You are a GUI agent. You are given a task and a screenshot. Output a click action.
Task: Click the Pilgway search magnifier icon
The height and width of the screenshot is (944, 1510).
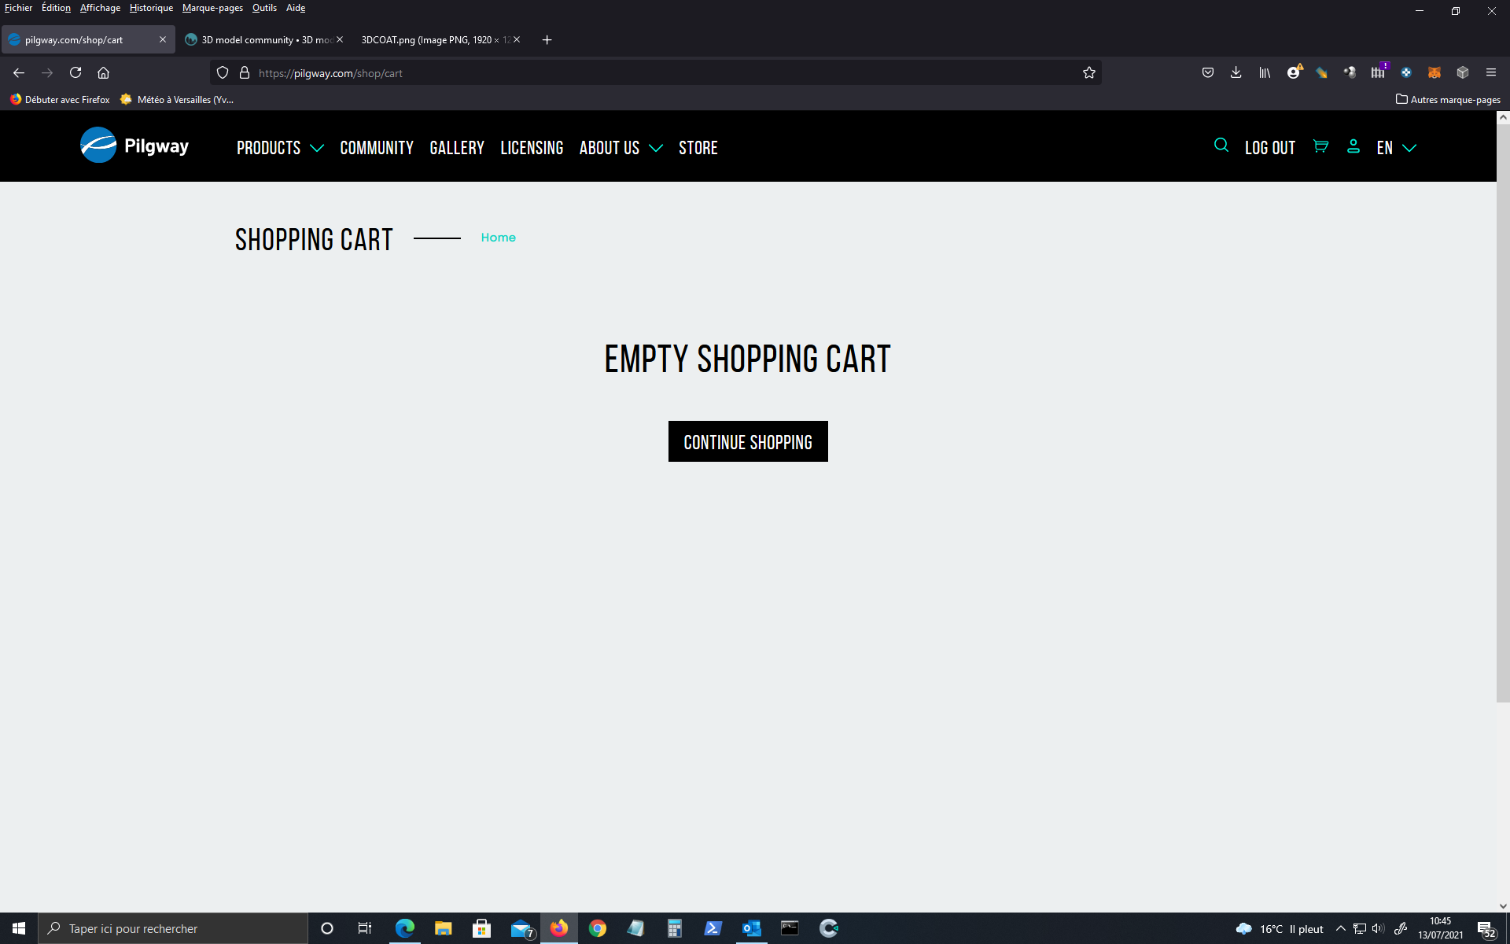click(x=1221, y=146)
